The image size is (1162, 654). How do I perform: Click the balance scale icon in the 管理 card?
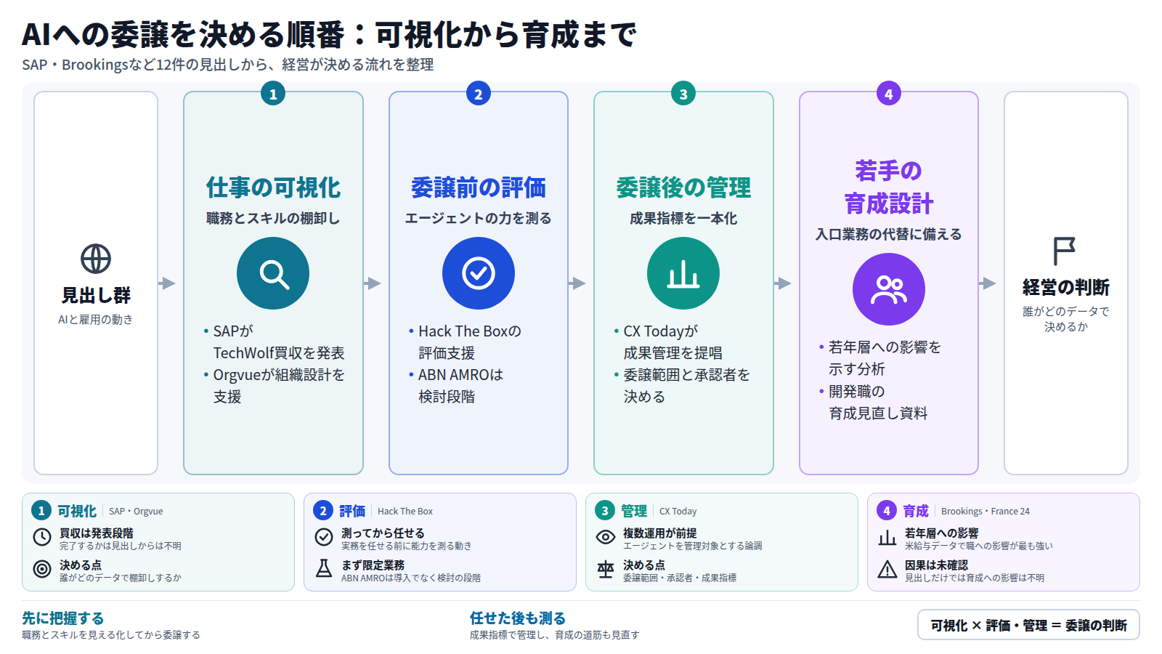click(606, 569)
